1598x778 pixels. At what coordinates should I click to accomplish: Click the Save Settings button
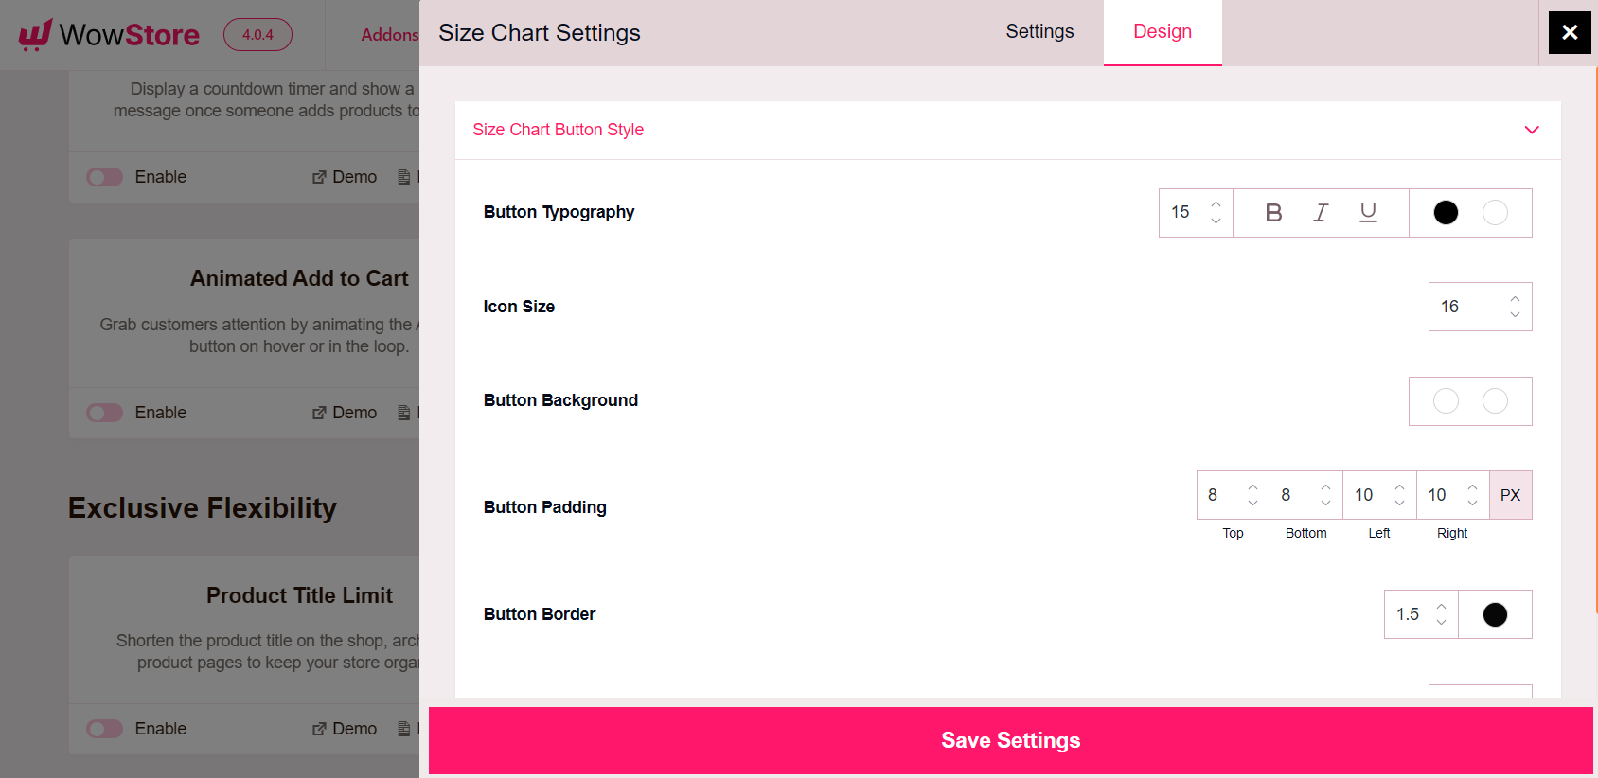pyautogui.click(x=1010, y=740)
